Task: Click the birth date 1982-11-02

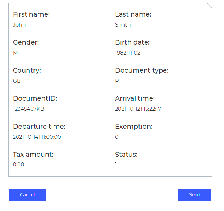Action: click(x=128, y=53)
